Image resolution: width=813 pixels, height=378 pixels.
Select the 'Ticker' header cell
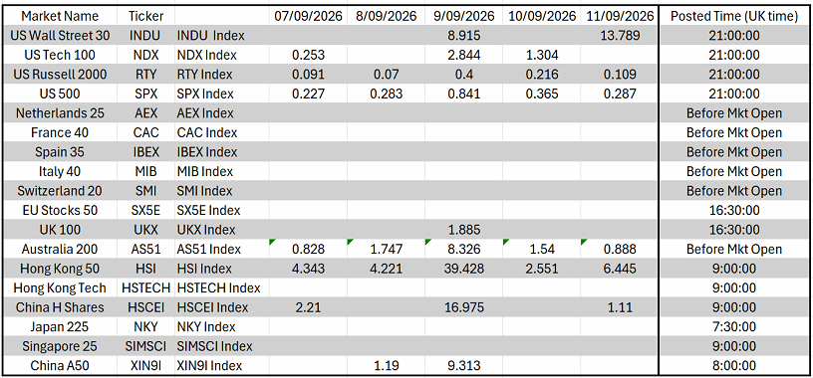click(145, 16)
